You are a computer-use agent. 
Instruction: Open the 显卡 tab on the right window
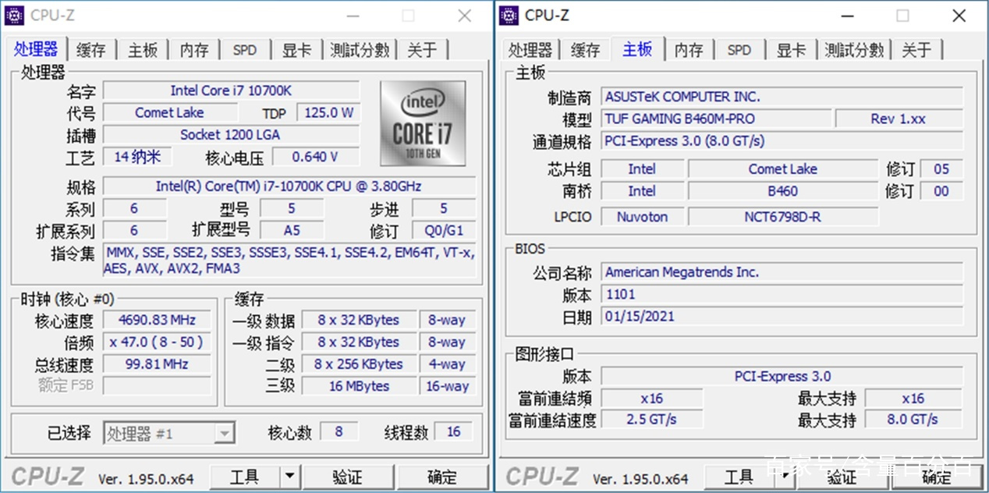coord(791,49)
